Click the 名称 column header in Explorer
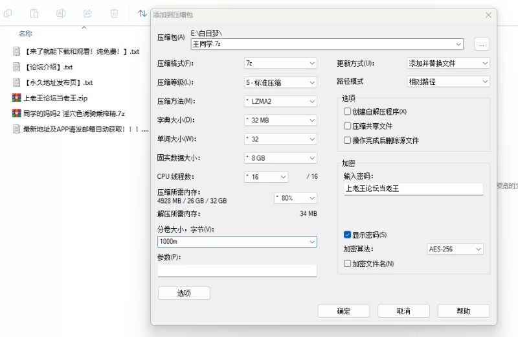Image resolution: width=518 pixels, height=337 pixels. click(x=25, y=34)
